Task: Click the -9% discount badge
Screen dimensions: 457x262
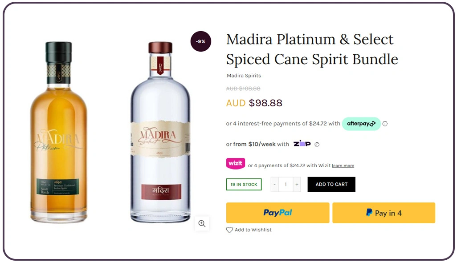Action: pyautogui.click(x=200, y=41)
